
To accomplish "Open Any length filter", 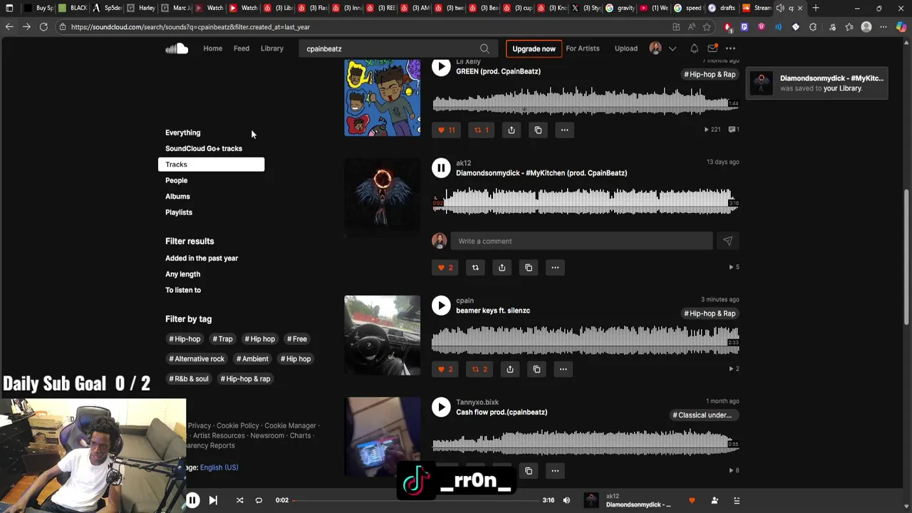I will coord(182,274).
